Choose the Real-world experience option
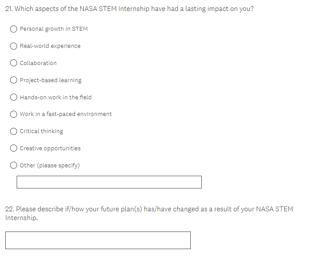Image resolution: width=314 pixels, height=257 pixels. tap(14, 46)
